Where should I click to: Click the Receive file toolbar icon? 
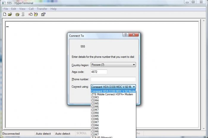point(36,14)
